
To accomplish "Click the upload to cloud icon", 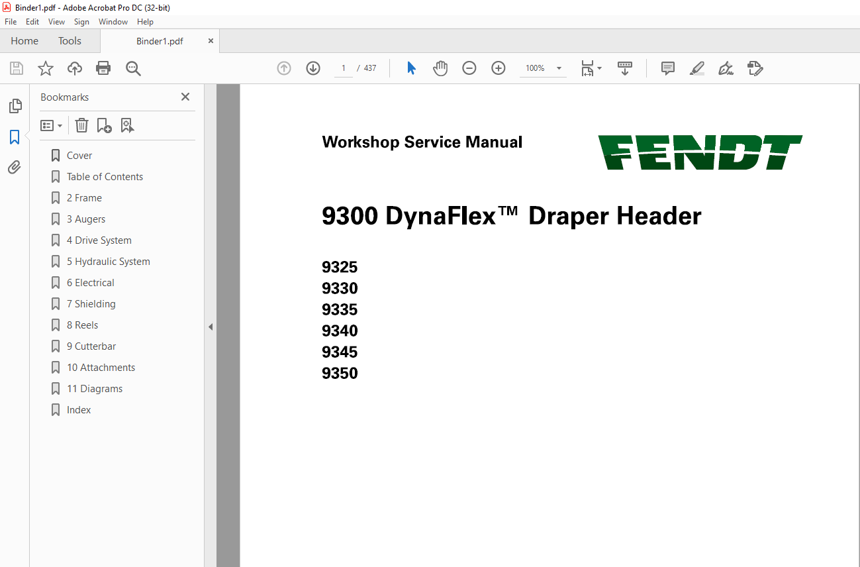I will [75, 68].
